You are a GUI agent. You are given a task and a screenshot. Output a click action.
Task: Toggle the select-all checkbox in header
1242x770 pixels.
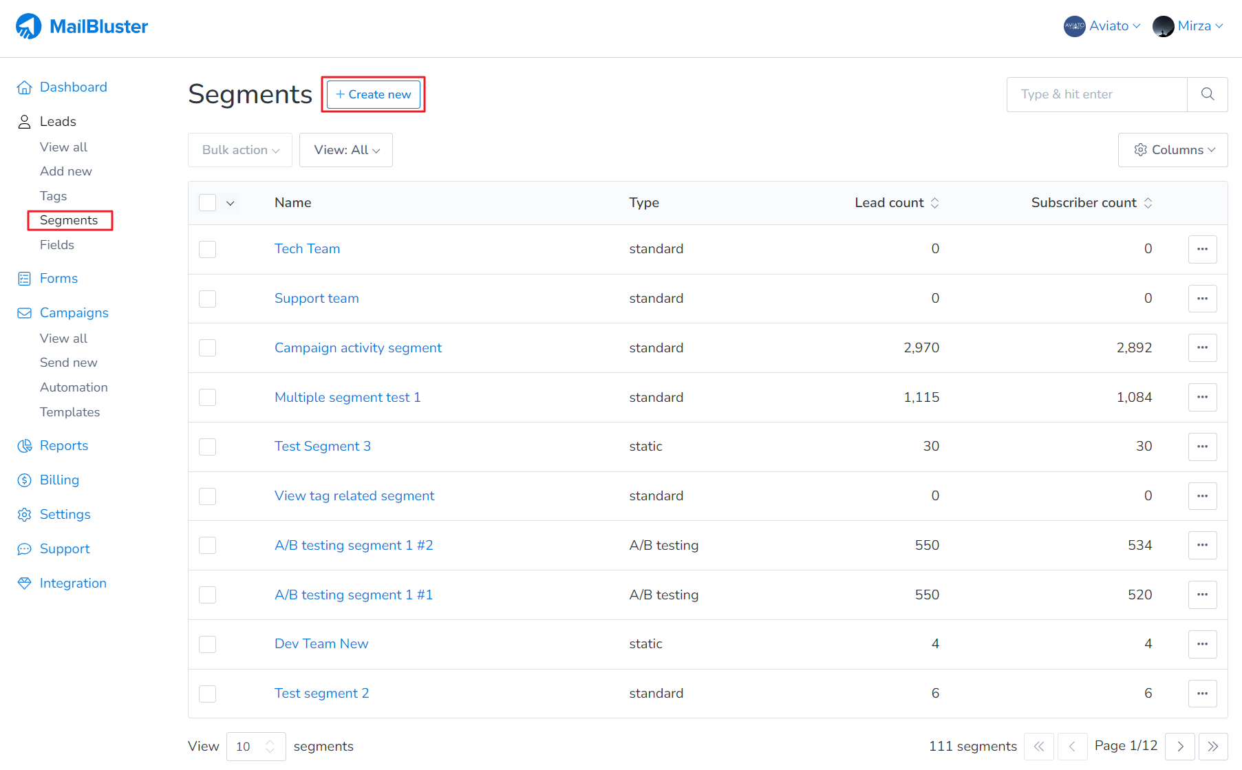(207, 203)
